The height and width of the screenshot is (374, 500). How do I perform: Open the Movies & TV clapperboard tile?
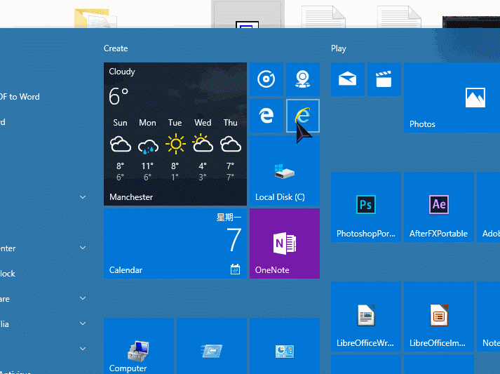(x=384, y=79)
